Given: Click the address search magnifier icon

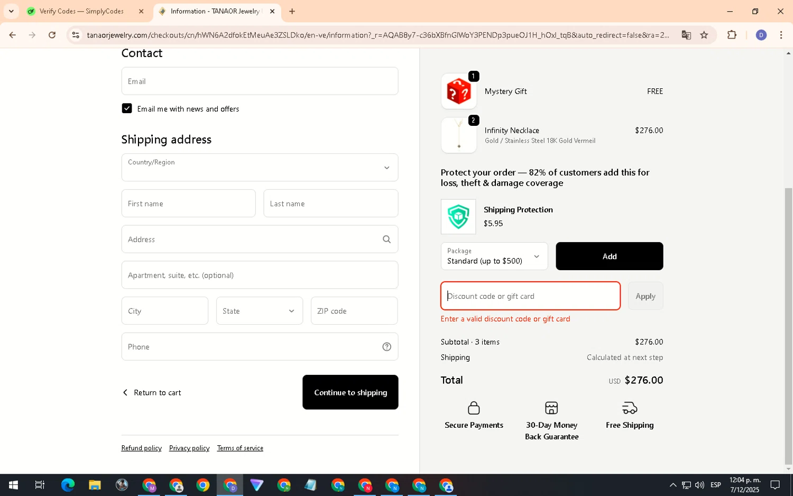Looking at the screenshot, I should click(x=386, y=239).
